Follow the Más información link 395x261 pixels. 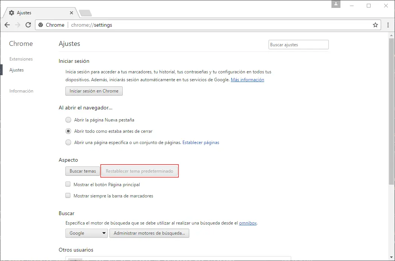[248, 80]
